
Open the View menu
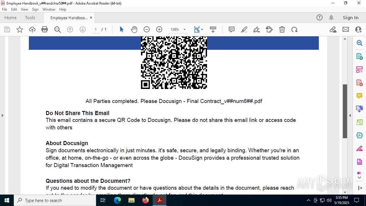(x=24, y=9)
